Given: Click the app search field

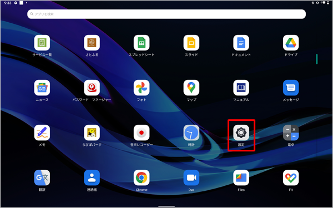Looking at the screenshot, I should [x=167, y=14].
